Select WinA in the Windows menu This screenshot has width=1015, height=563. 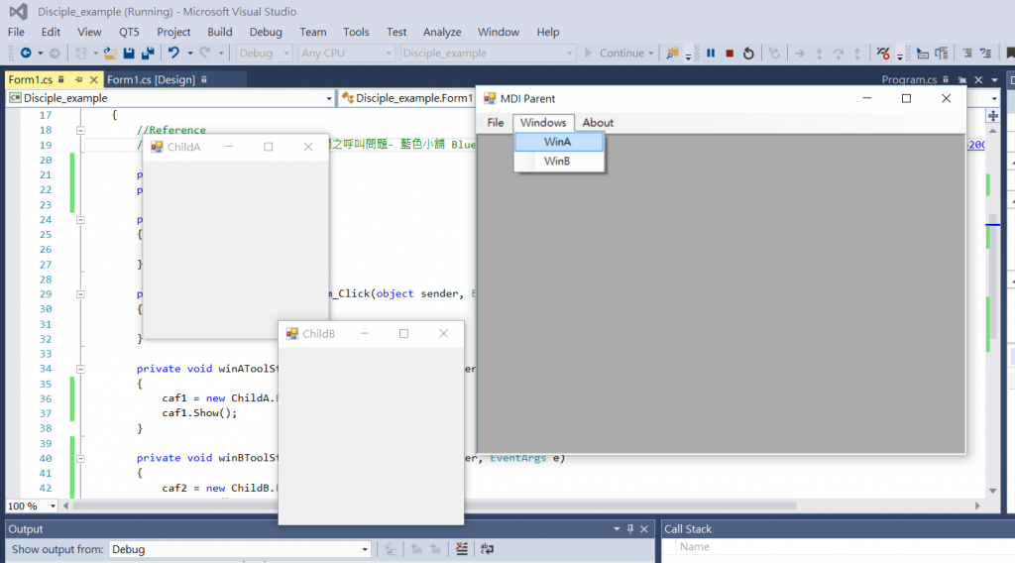tap(559, 142)
